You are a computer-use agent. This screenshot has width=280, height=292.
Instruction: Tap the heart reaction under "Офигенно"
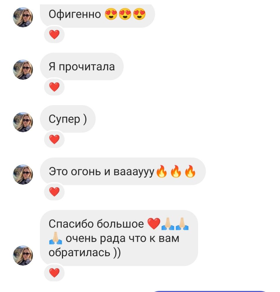pyautogui.click(x=54, y=34)
